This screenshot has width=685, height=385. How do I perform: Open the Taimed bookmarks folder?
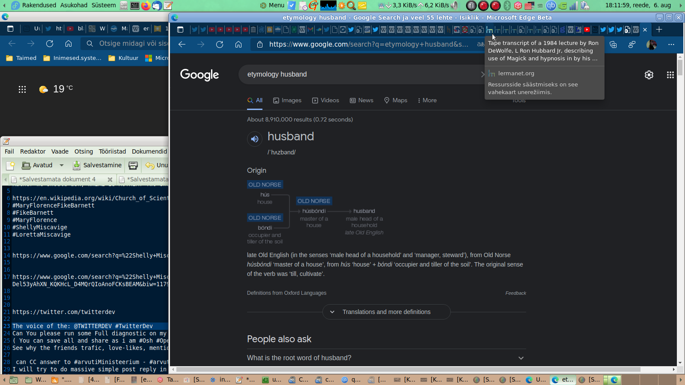click(21, 58)
